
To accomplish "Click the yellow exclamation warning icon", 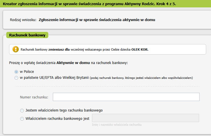I will pos(16,49).
